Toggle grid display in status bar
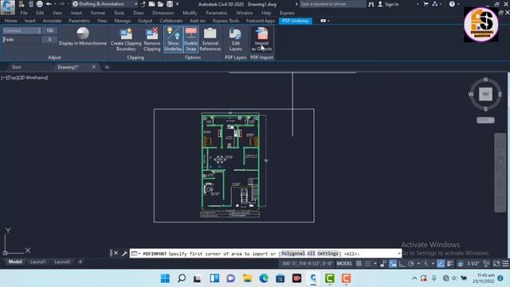This screenshot has height=287, width=510. point(359,264)
